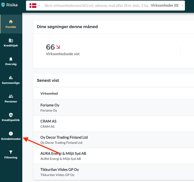Viewport: 194px width, 182px height.
Task: Select the Kreditpolitik menu label
Action: (x=11, y=120)
